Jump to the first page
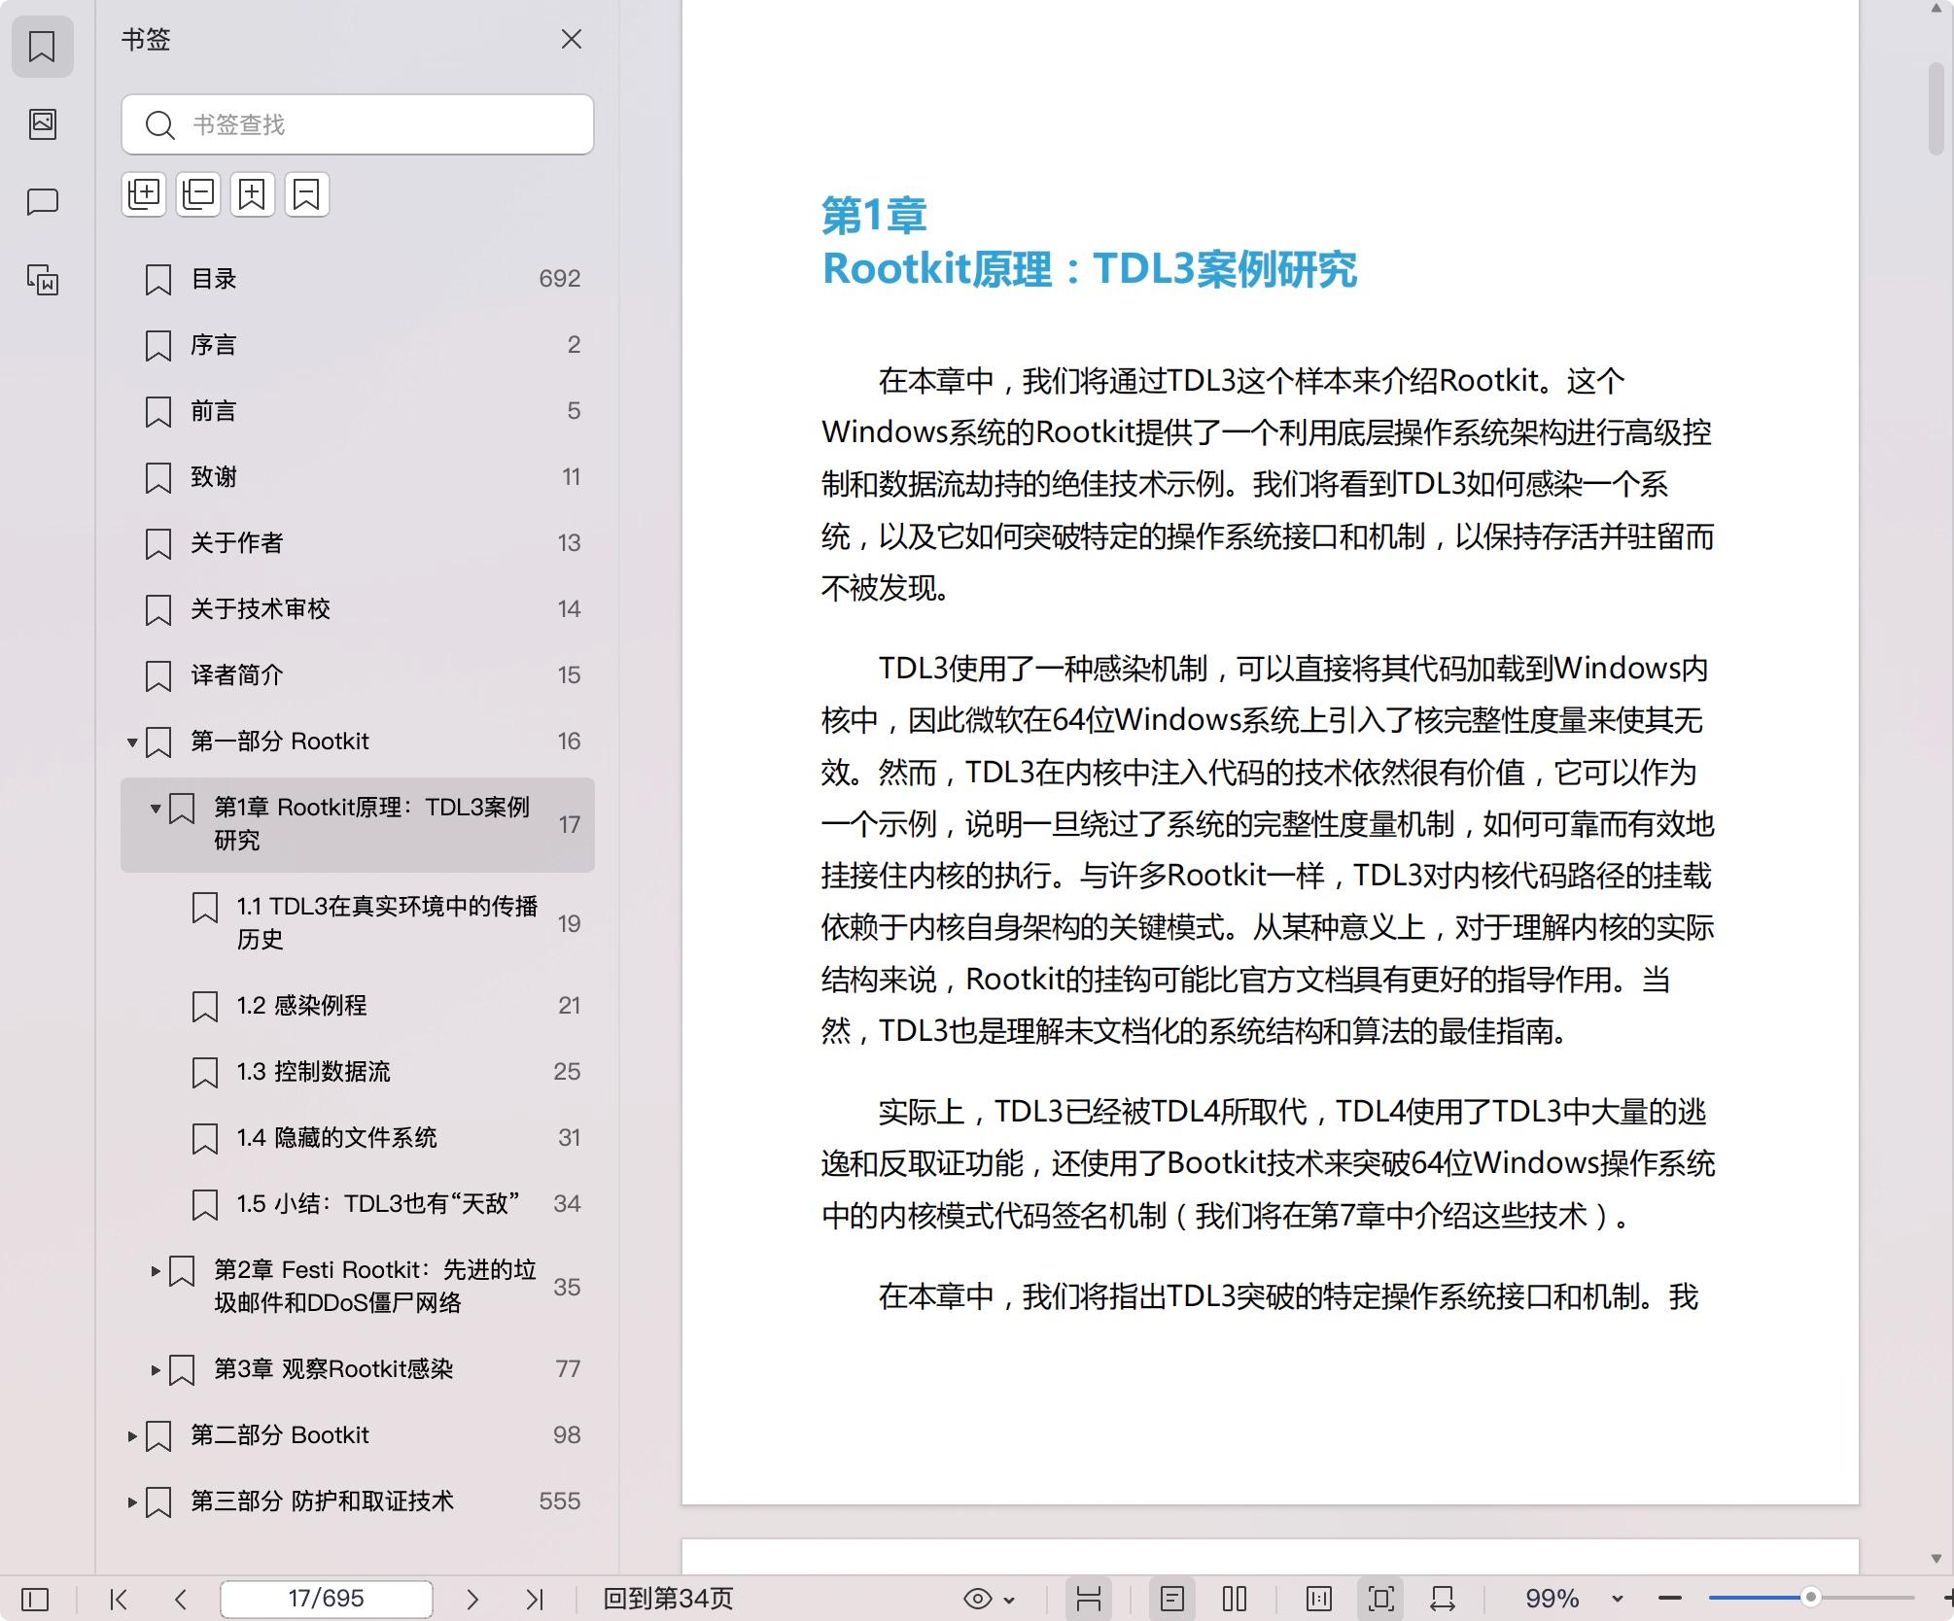Viewport: 1954px width, 1621px height. pyautogui.click(x=119, y=1599)
